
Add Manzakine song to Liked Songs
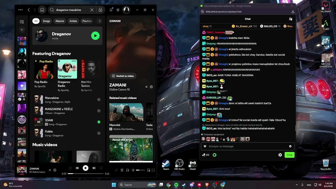(x=99, y=99)
